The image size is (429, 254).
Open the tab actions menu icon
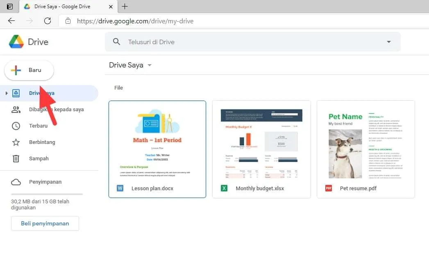9,7
